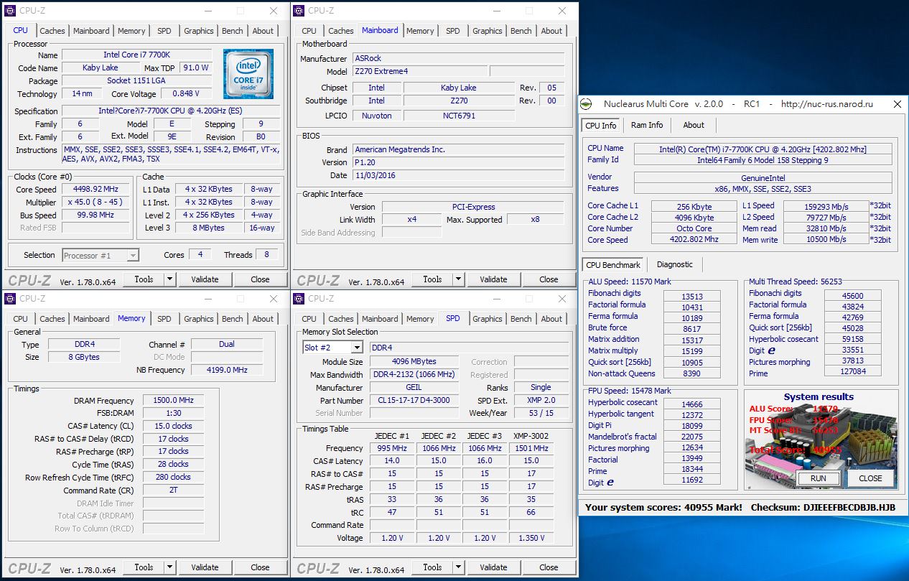
Task: Click Mandelbrot's fractal score 22075
Action: tap(692, 437)
